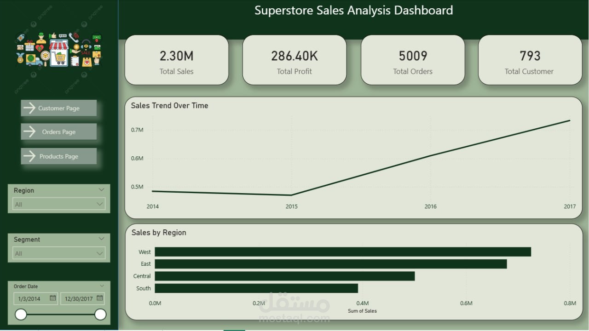Open the Region 'All' dropdown

pyautogui.click(x=59, y=204)
